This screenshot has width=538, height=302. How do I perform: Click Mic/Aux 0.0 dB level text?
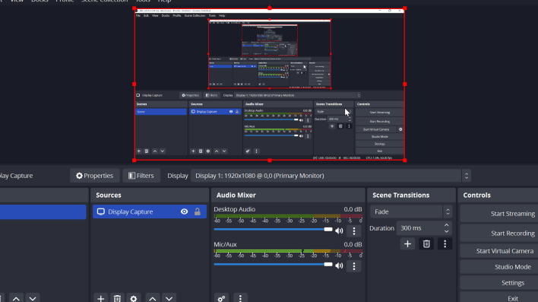click(x=353, y=244)
